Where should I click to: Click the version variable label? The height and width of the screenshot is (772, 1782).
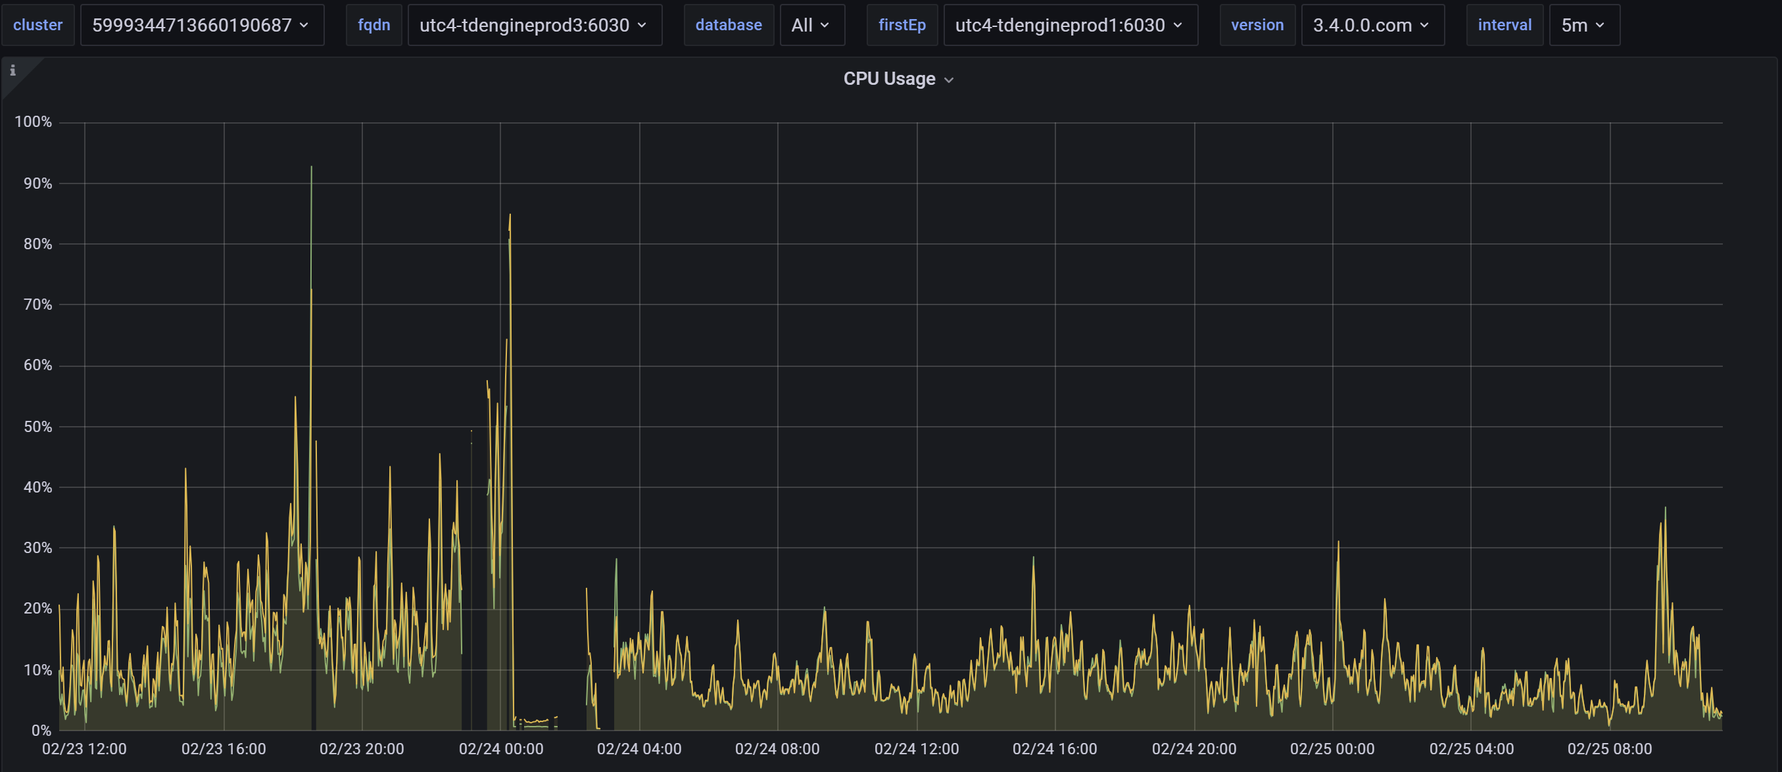tap(1257, 26)
